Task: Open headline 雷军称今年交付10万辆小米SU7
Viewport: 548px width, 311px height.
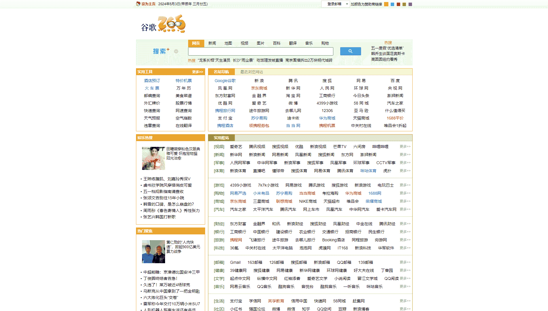Action: (x=171, y=304)
